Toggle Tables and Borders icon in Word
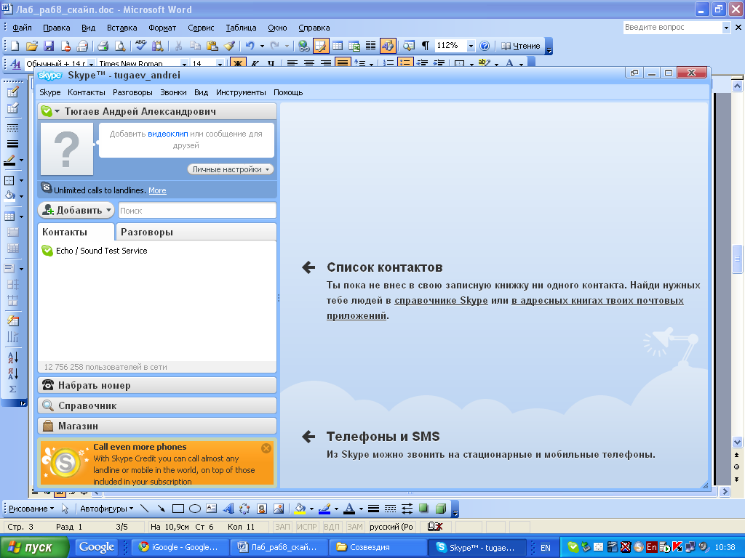 point(321,46)
